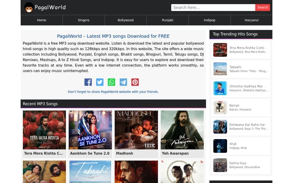Open Tabaahi cover in recent songs grid
This screenshot has width=293, height=183.
coord(90,172)
